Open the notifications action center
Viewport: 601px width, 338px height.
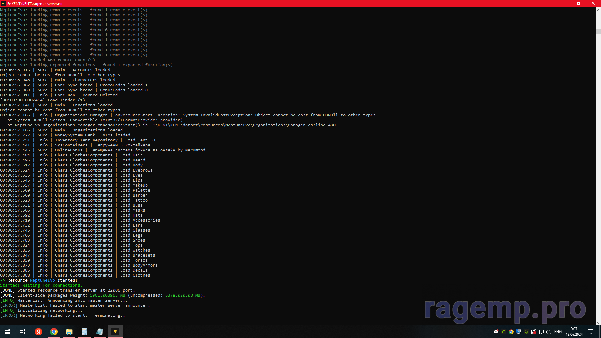click(x=591, y=332)
